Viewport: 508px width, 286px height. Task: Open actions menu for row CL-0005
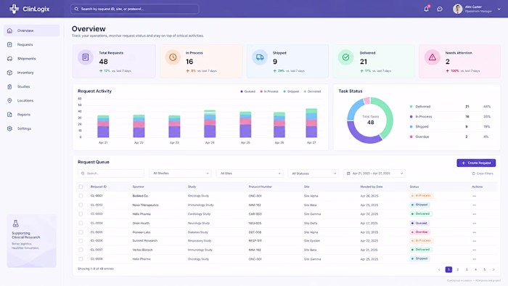pos(475,232)
